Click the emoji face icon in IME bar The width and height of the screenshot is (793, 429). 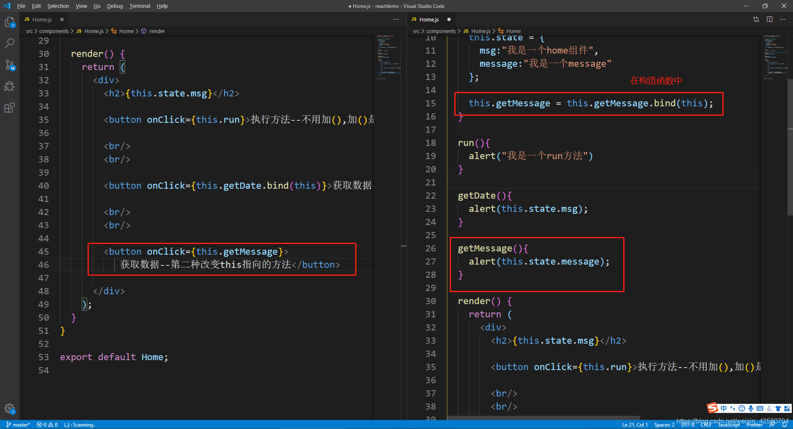[742, 408]
